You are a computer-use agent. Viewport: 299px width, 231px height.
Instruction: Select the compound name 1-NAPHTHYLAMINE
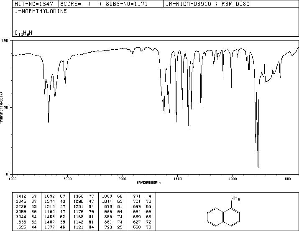click(41, 11)
